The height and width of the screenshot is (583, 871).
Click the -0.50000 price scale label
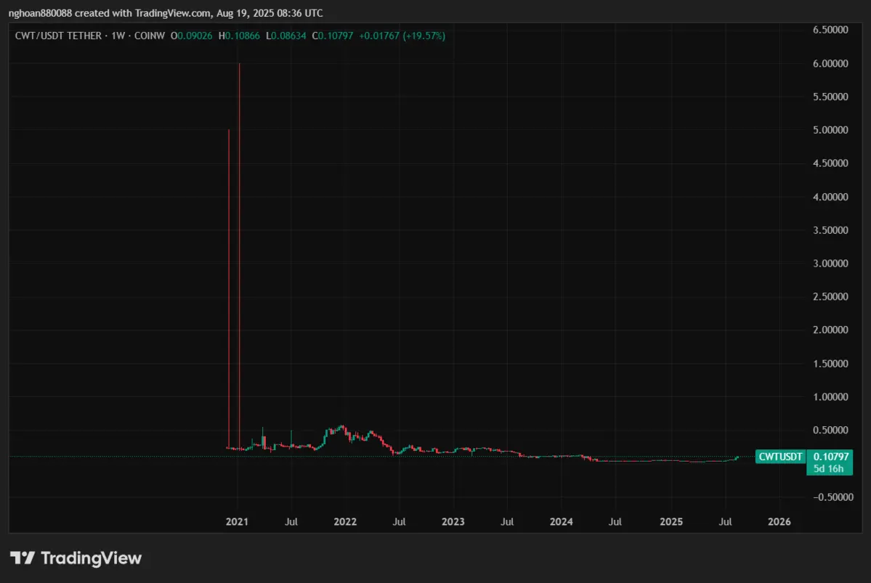point(827,497)
